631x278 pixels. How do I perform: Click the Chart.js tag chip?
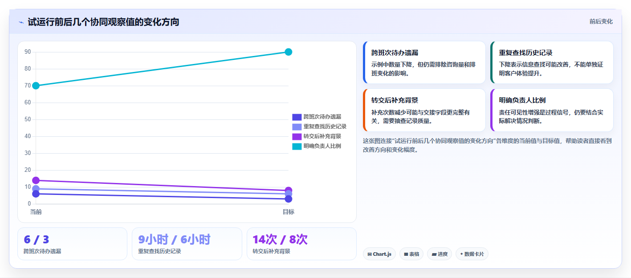(379, 254)
